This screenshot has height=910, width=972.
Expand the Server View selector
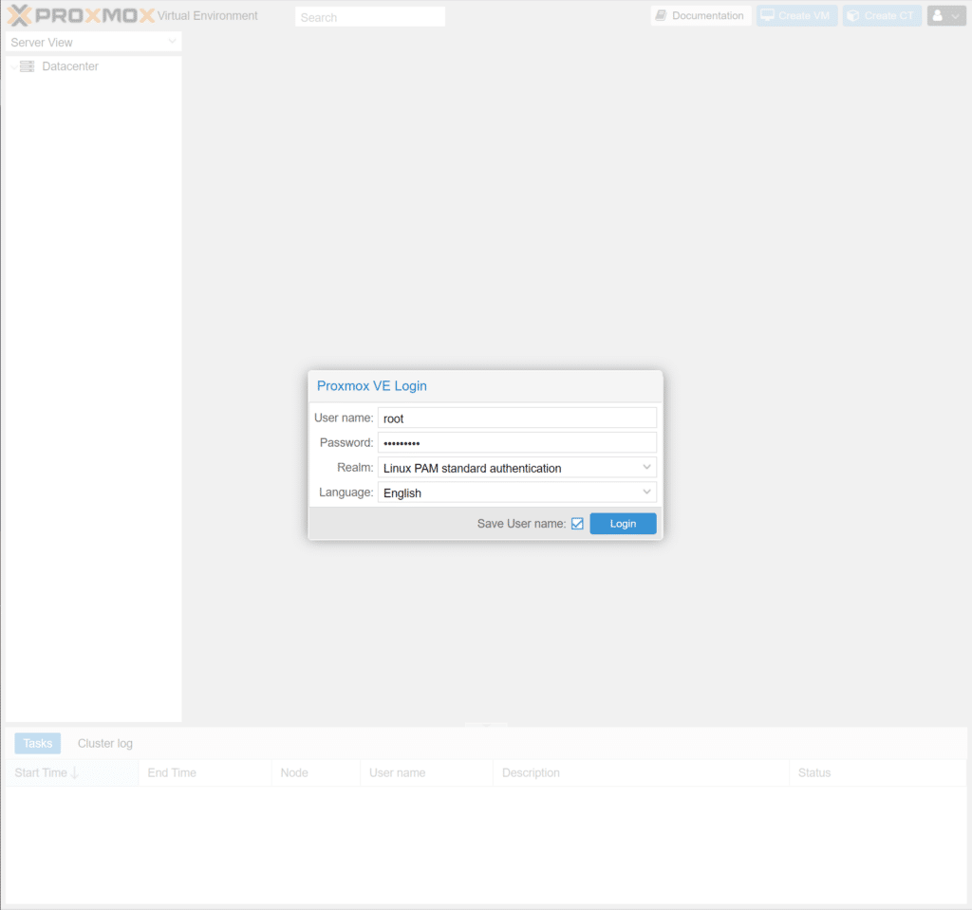pos(172,42)
